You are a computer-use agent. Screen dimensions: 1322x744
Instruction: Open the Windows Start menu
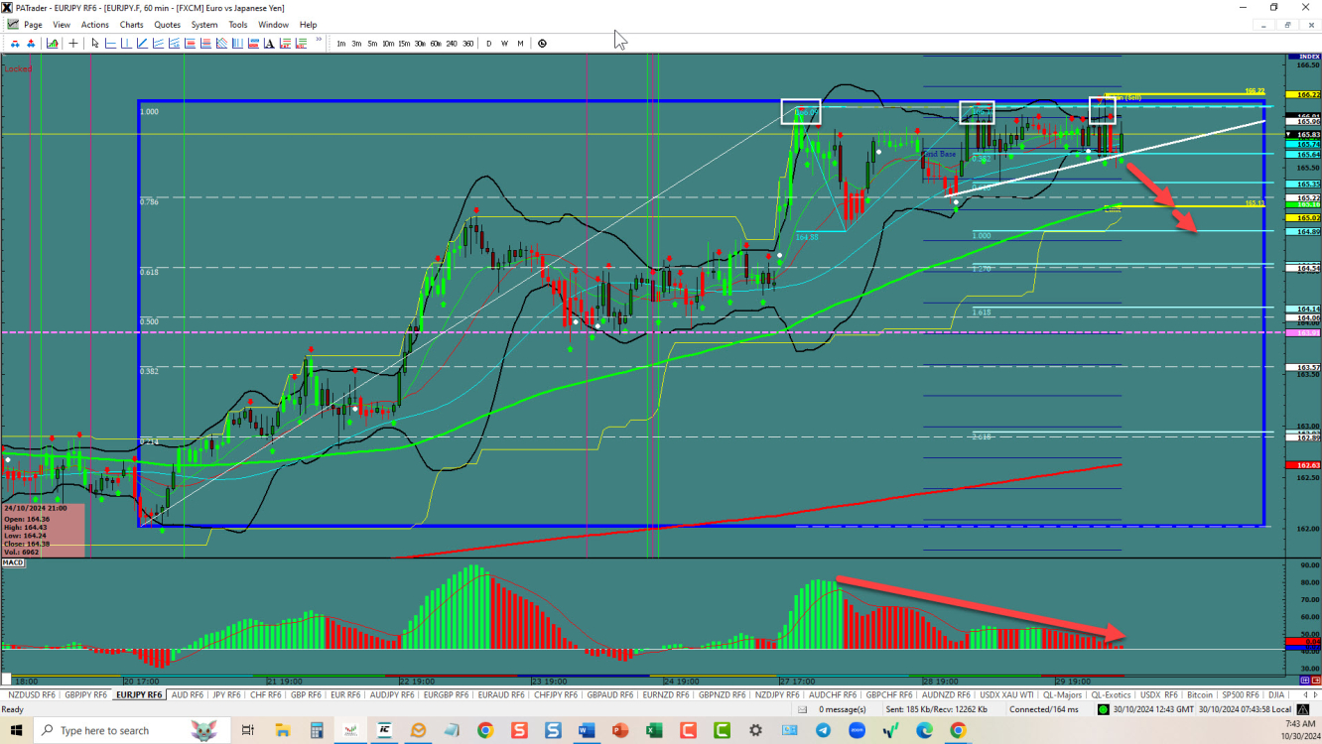point(17,730)
